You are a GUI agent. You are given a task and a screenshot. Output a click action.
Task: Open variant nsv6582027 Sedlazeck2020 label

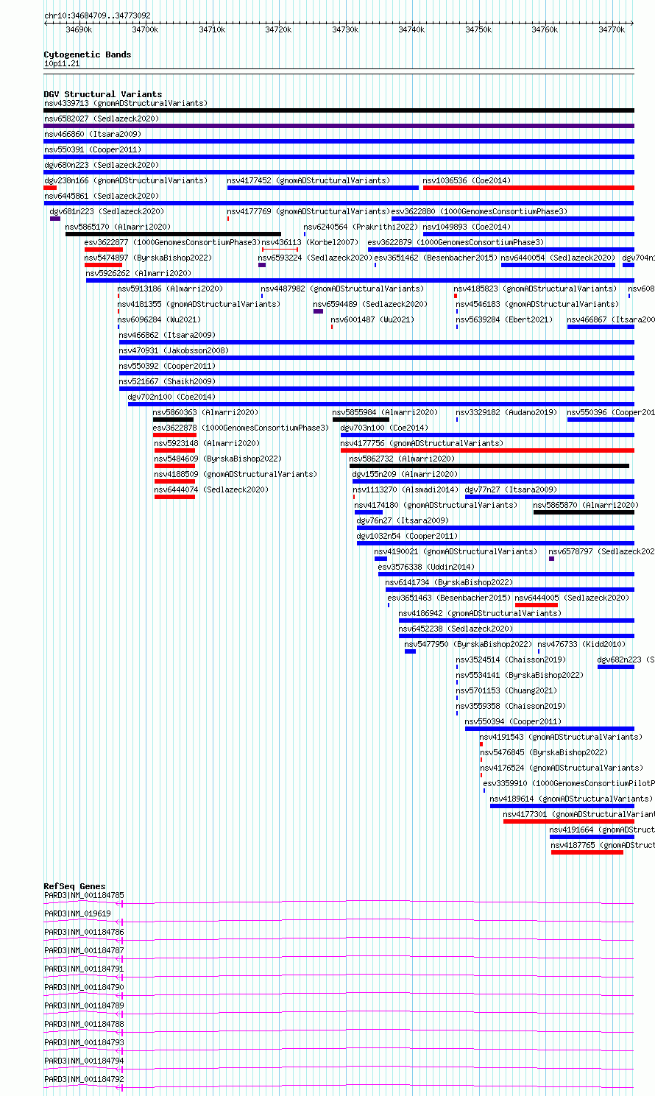click(102, 119)
